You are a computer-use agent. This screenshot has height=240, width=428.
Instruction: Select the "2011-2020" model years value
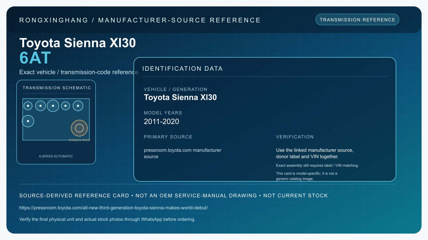162,122
